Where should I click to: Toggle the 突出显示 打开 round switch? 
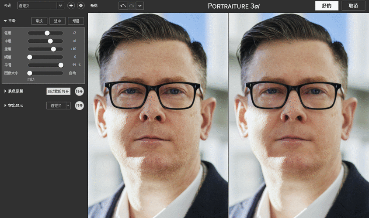tap(79, 106)
